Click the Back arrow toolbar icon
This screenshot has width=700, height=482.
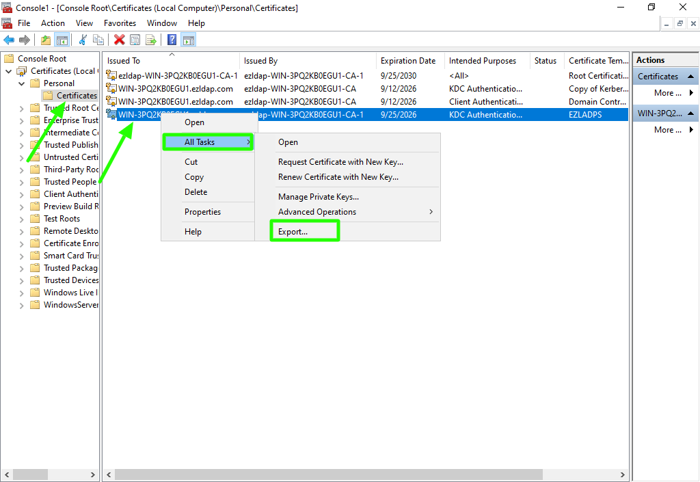[9, 40]
